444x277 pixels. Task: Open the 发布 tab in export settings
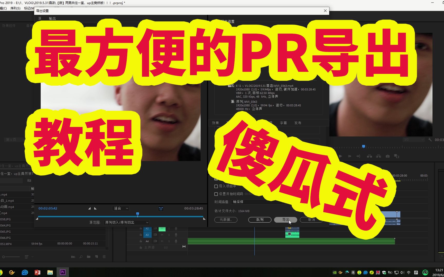point(298,123)
